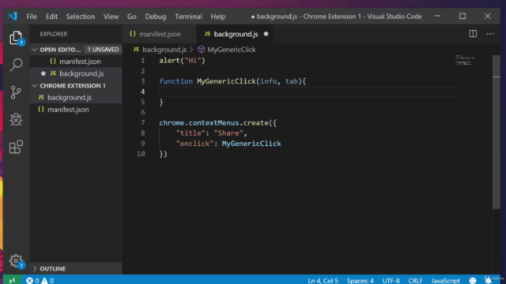Open the Extensions view icon
The width and height of the screenshot is (506, 284).
(16, 147)
